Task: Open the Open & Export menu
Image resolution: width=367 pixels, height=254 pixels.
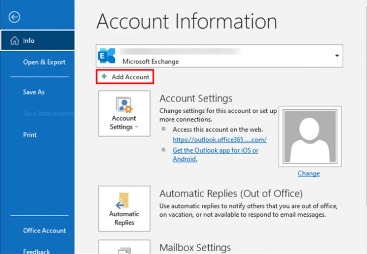Action: [44, 62]
